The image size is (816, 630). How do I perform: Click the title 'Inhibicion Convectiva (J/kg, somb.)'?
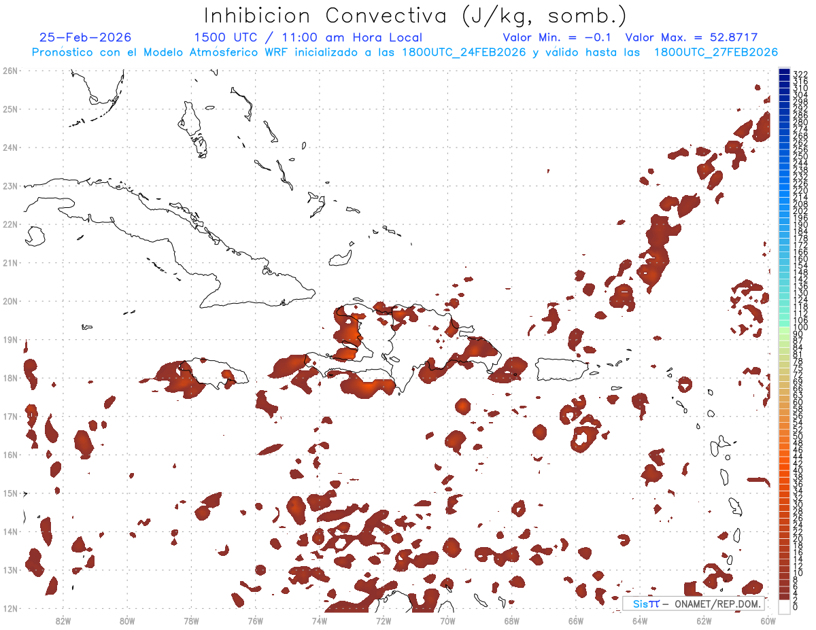tap(415, 15)
